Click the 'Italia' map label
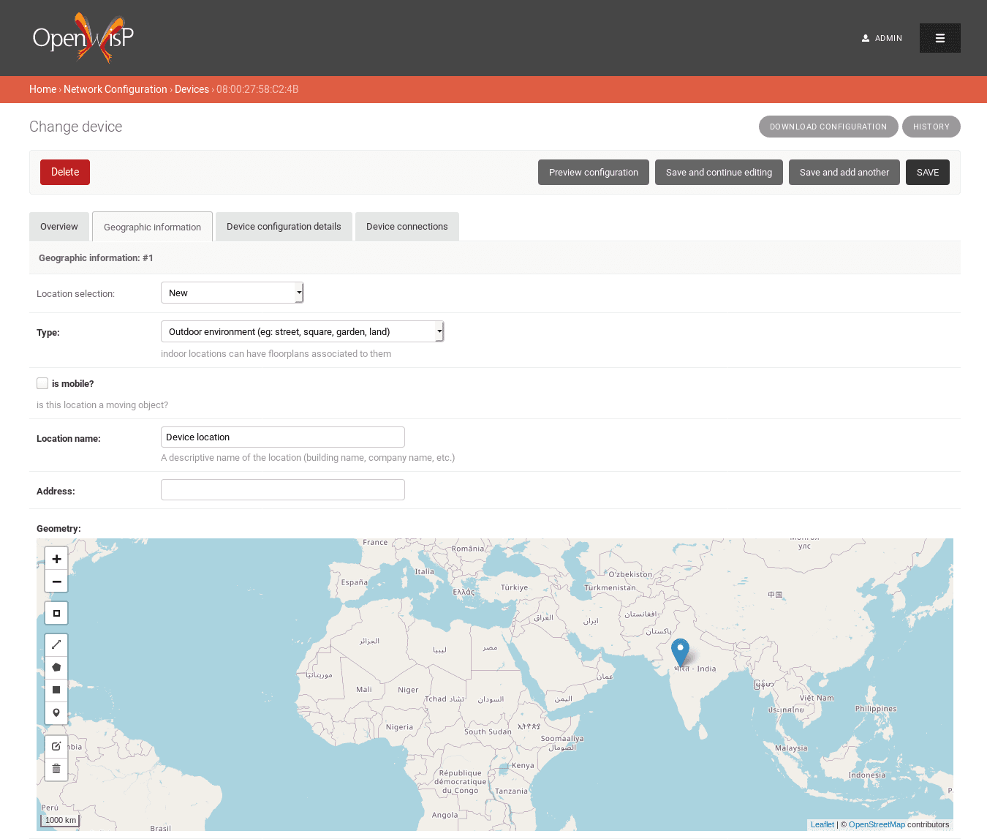Viewport: 987px width, 839px height. [425, 571]
